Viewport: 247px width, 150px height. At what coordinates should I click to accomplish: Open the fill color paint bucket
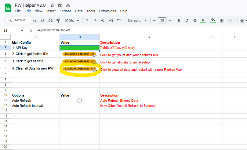coord(213,20)
